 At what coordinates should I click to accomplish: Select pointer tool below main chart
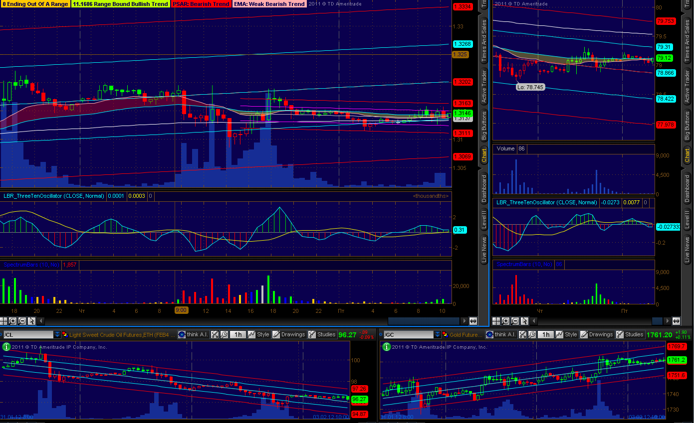[31, 321]
